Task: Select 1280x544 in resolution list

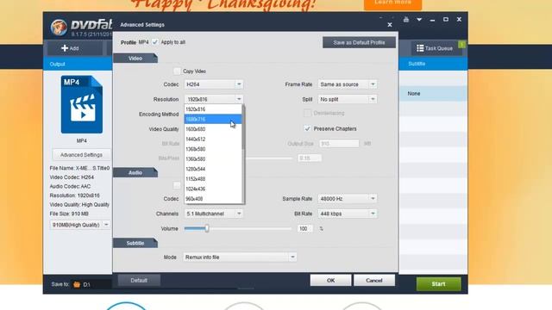Action: click(x=213, y=169)
